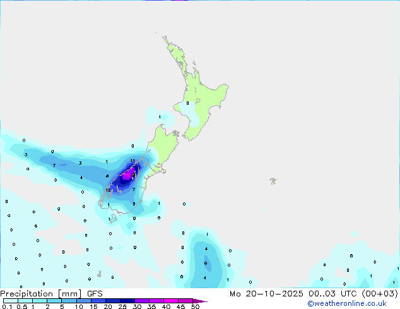Pick the 10–15 mm legend color
The width and height of the screenshot is (400, 309).
click(x=83, y=301)
